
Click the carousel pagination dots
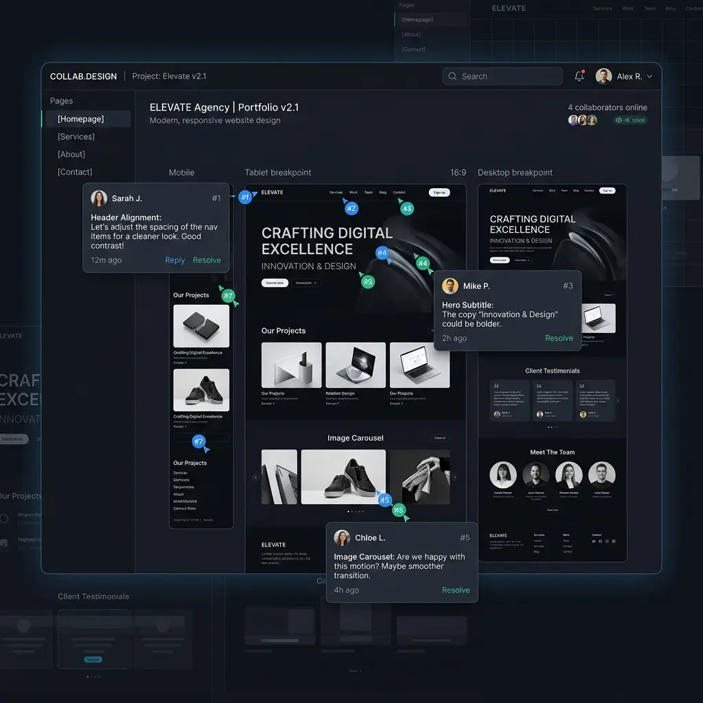click(x=356, y=511)
